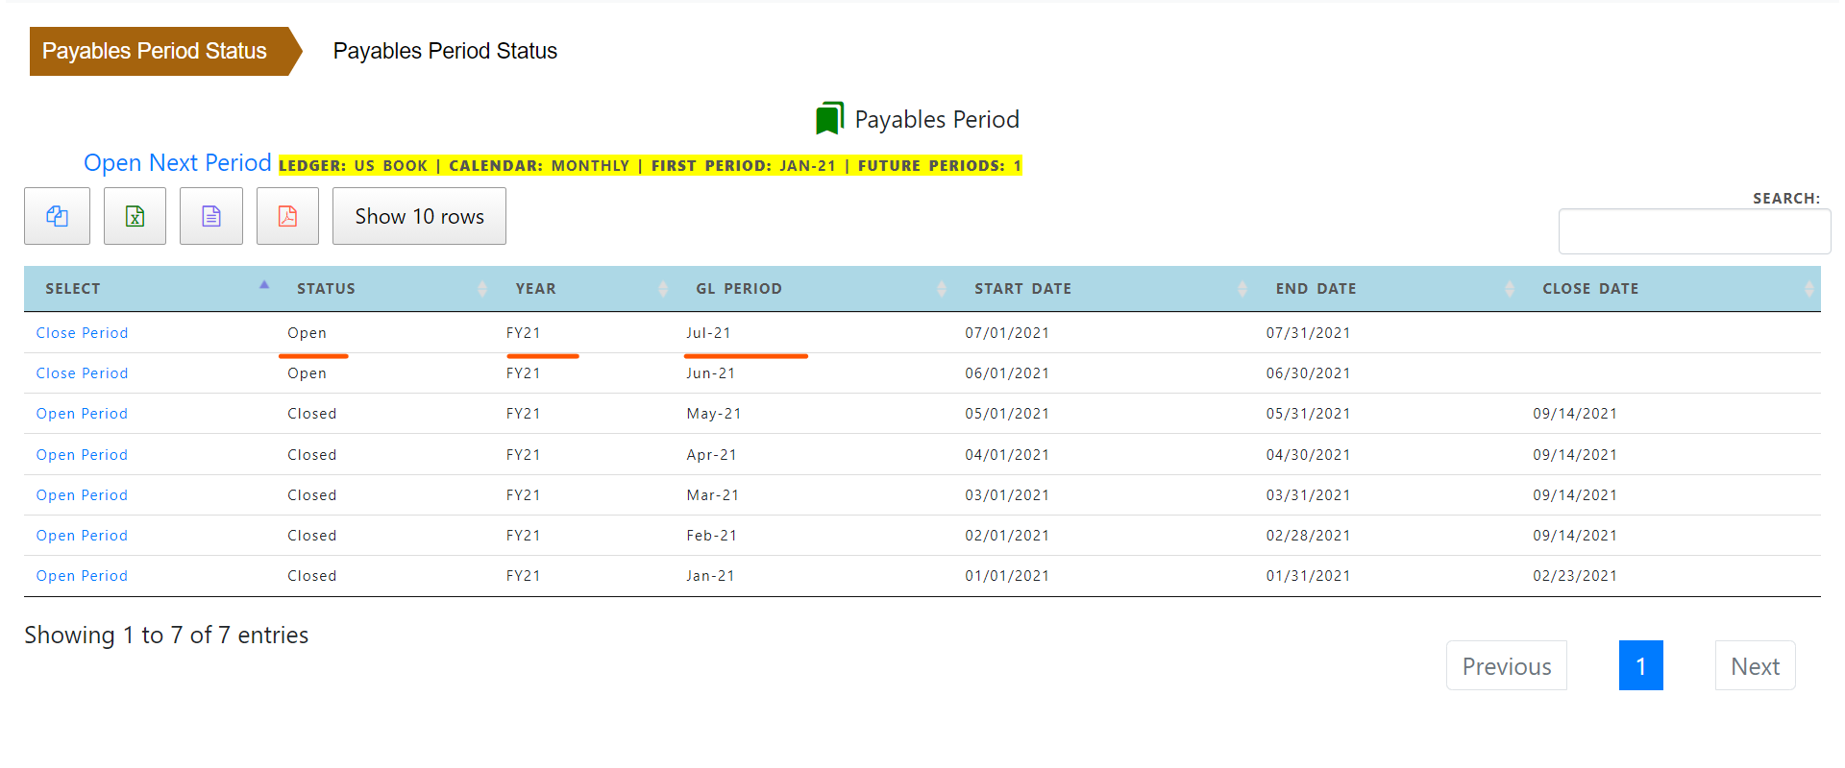Select the Jun-21 GL period cell
This screenshot has height=768, width=1845.
coord(710,373)
